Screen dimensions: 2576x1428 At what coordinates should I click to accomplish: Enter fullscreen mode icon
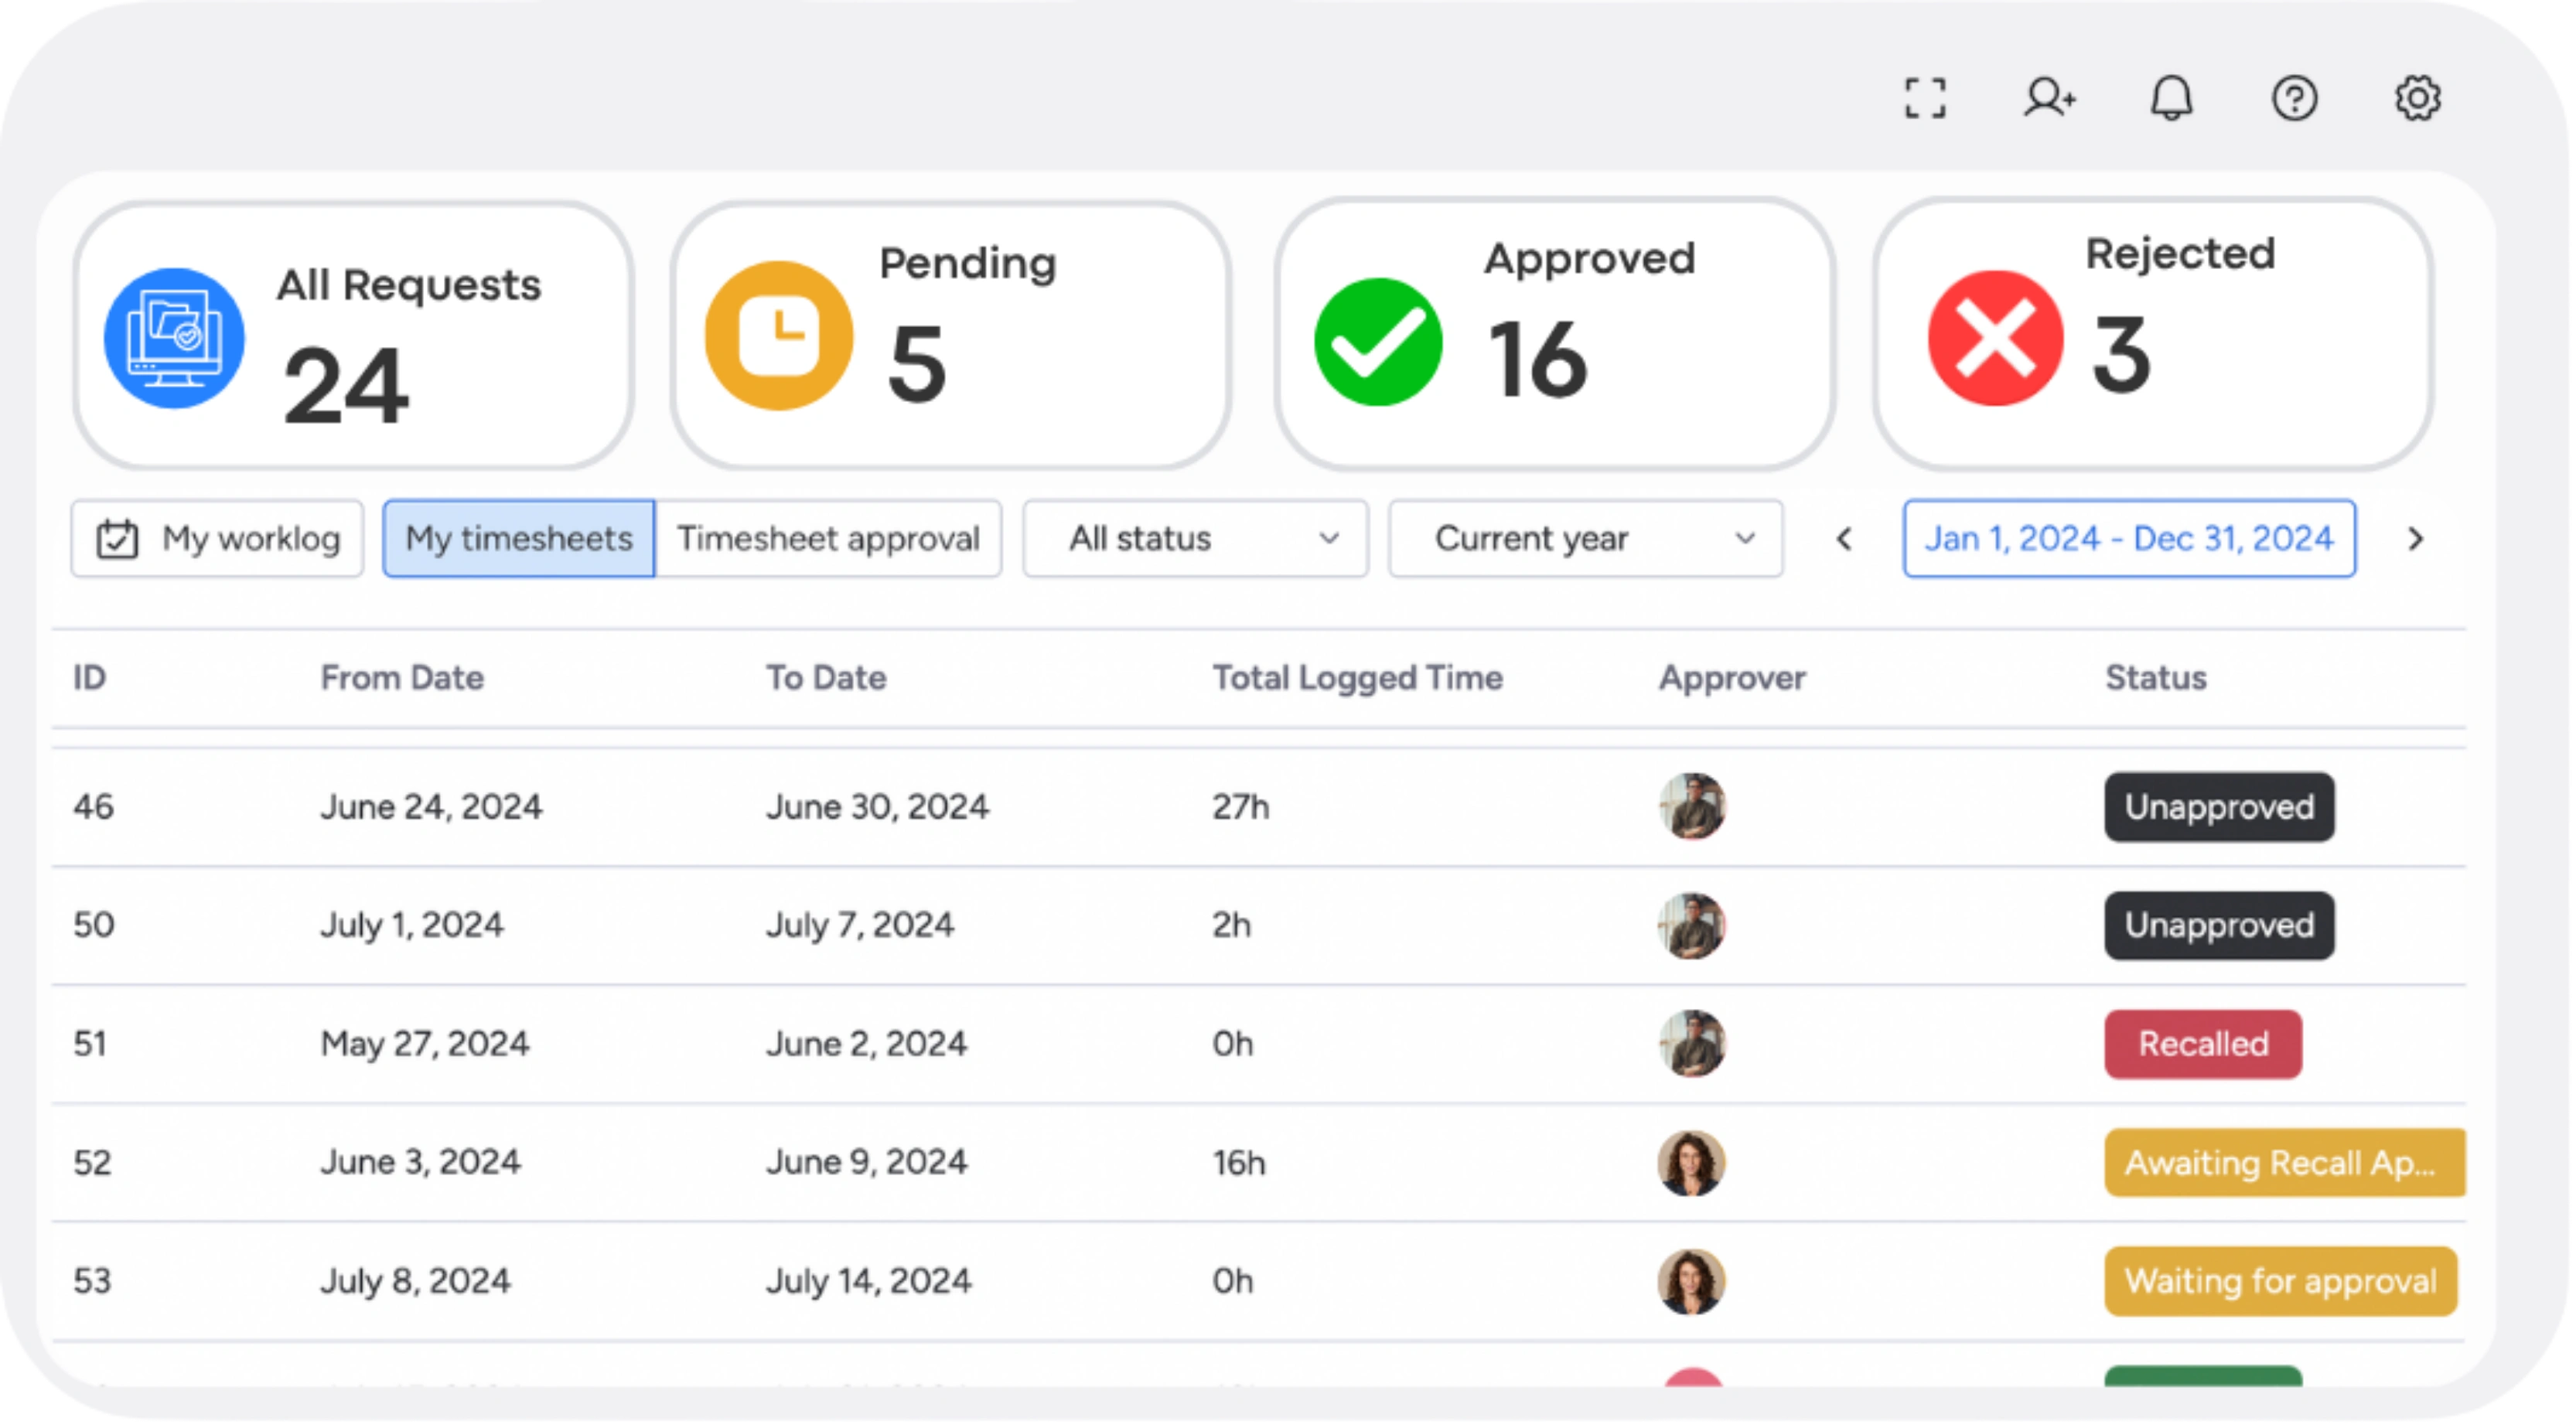click(1925, 98)
